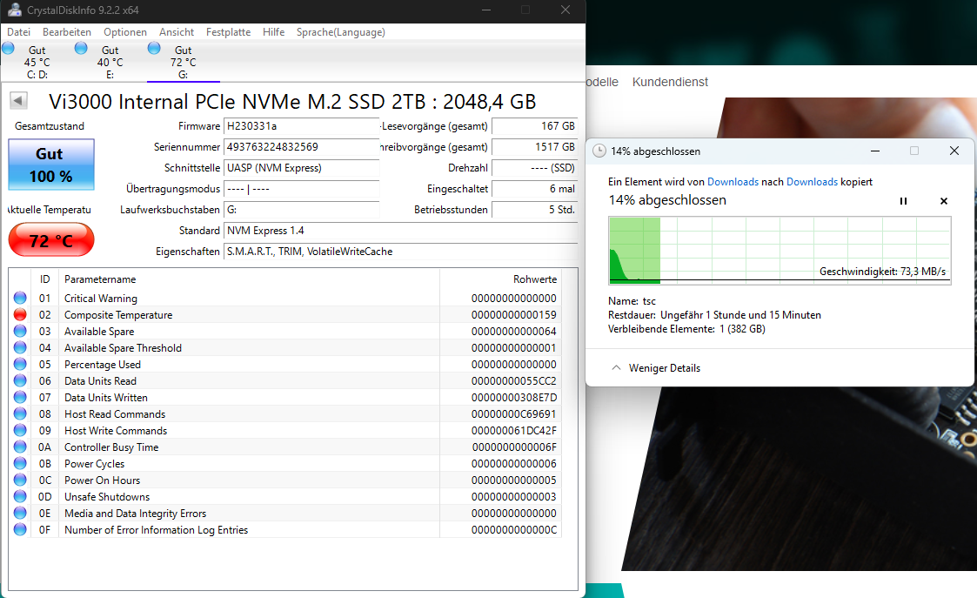This screenshot has width=977, height=598.
Task: Select the G: drive tab
Action: (x=184, y=62)
